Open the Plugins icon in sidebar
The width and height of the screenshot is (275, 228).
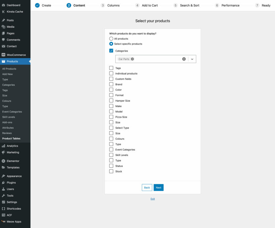4,182
